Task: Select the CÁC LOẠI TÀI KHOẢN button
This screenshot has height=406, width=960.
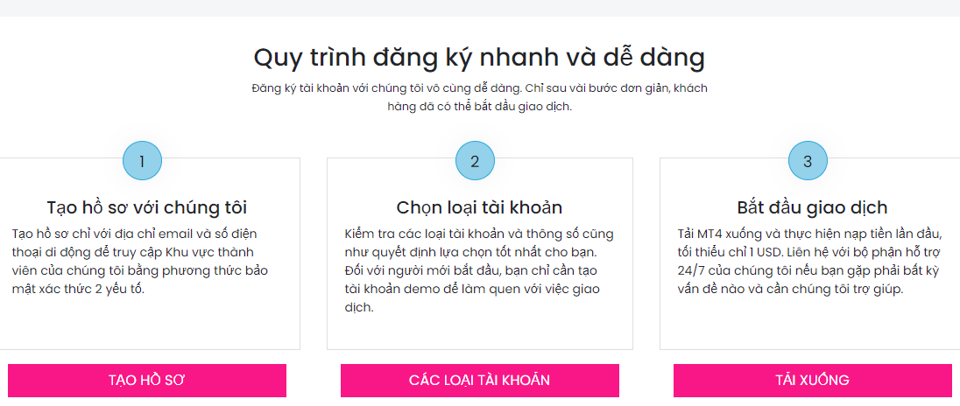Action: pos(479,381)
